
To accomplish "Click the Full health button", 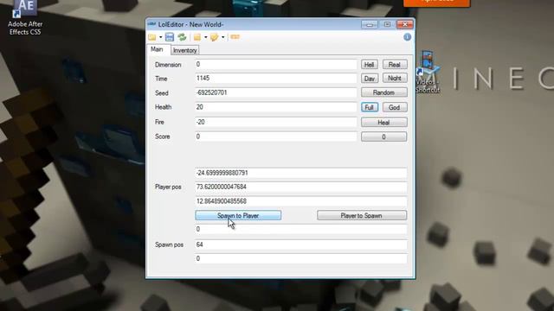I will 370,107.
